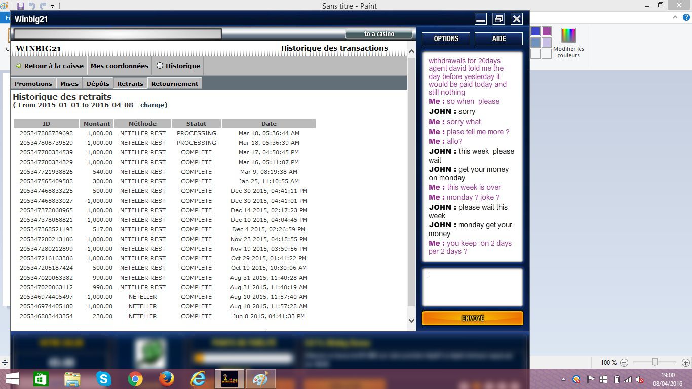
Task: Pick the lavender custom color swatch in Paint
Action: 547,43
